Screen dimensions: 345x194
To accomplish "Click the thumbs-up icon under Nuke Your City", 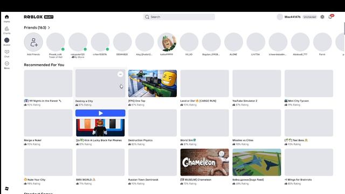I will coord(25,184).
